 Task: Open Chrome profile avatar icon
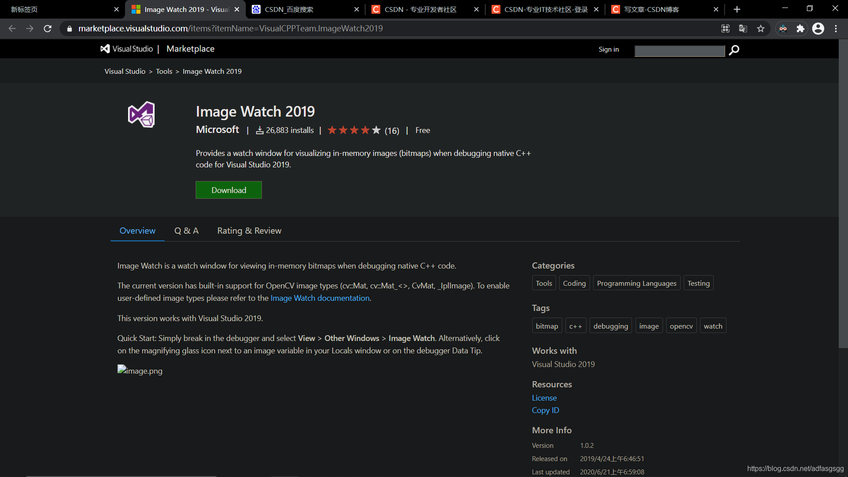point(818,29)
